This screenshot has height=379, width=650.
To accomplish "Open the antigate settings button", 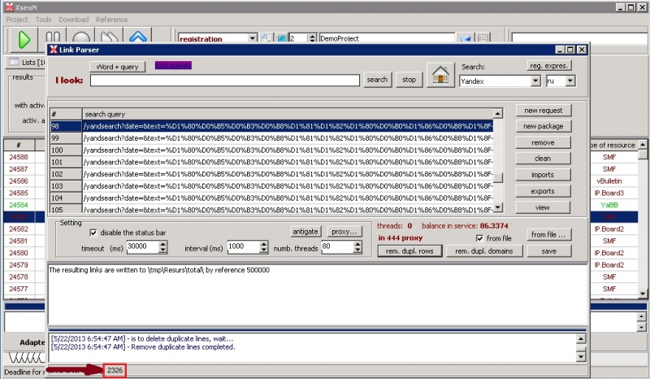I will (305, 232).
